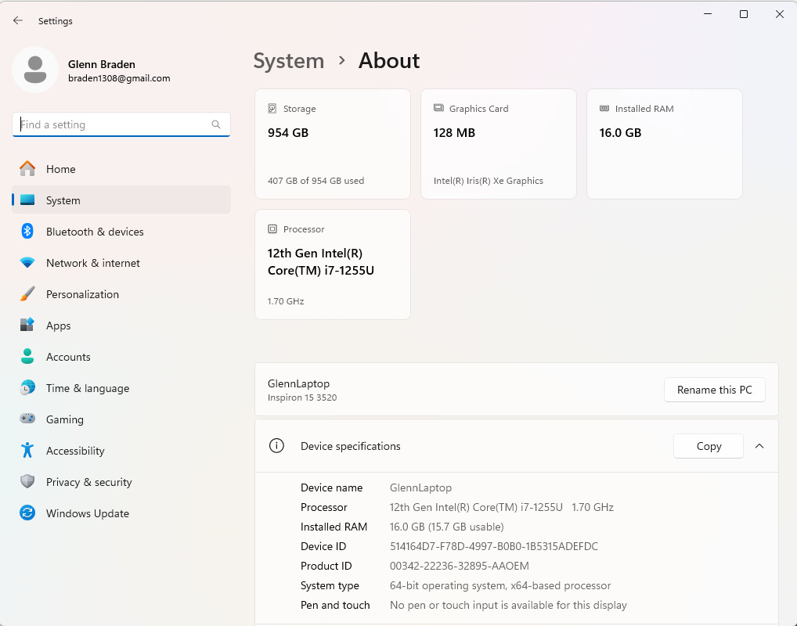Click the back arrow in Settings header
Viewport: 797px width, 626px height.
click(18, 21)
